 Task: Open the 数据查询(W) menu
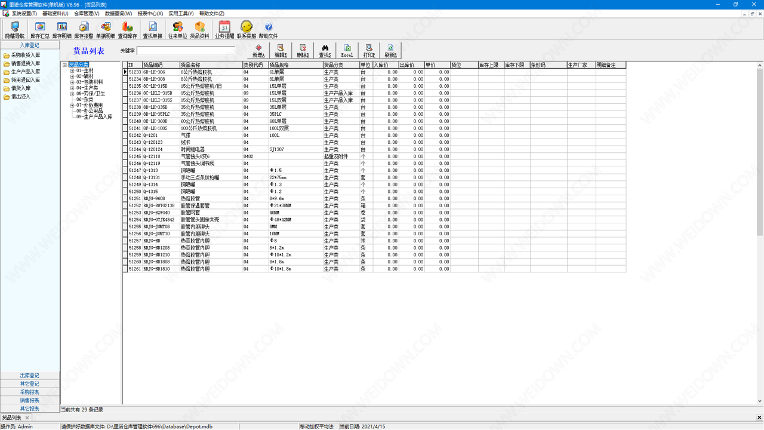[118, 13]
